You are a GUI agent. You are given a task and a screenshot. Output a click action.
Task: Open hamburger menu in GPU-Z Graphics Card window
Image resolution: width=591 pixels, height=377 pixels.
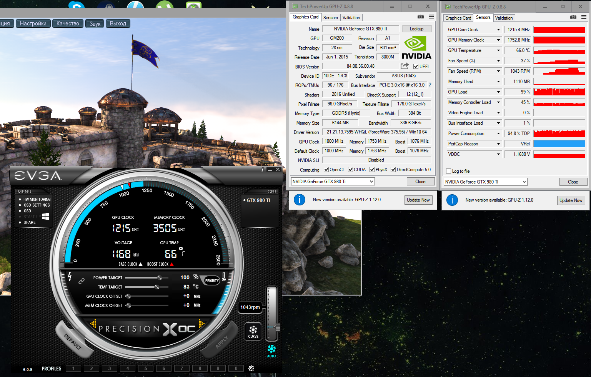coord(431,17)
